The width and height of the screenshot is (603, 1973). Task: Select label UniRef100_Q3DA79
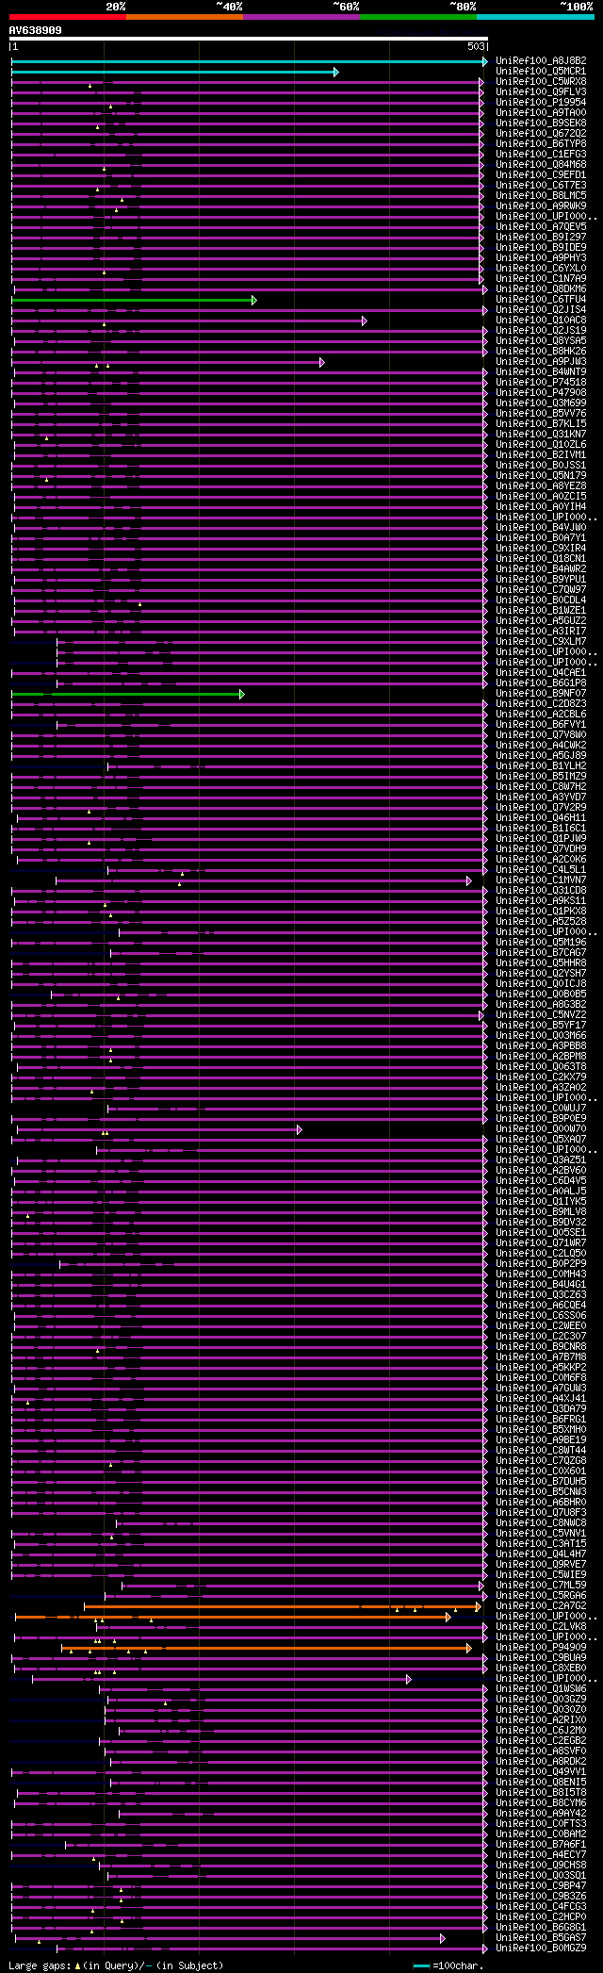coord(541,1409)
